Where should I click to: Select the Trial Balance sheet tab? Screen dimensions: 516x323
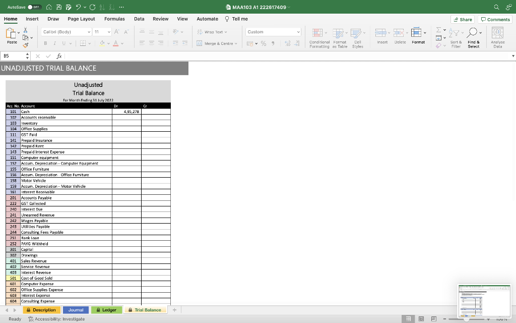(x=145, y=310)
